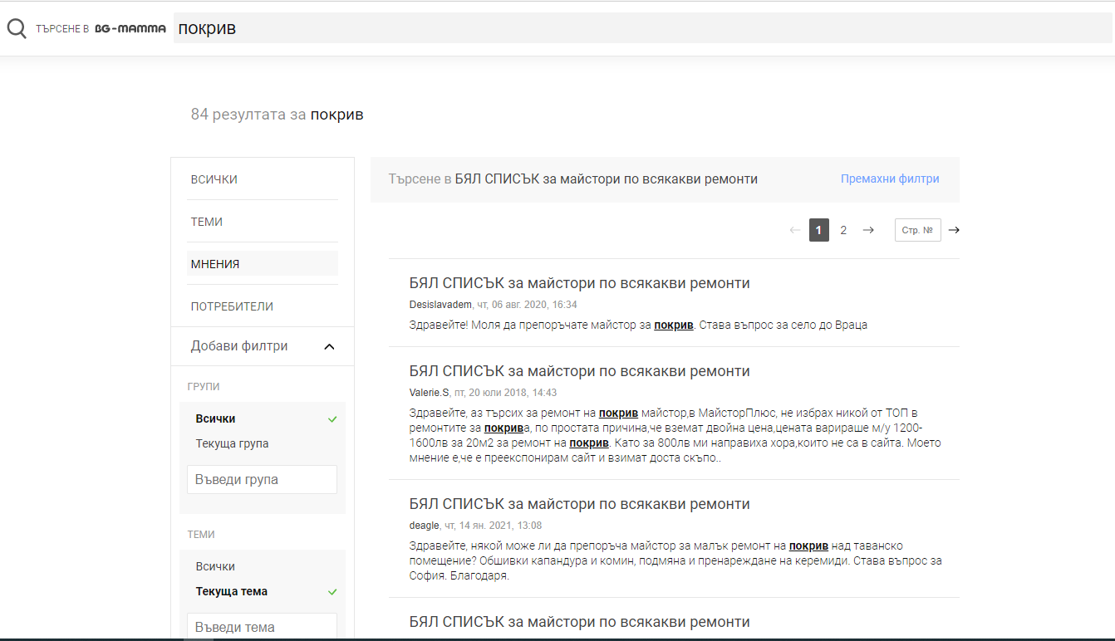Click the Въведи тема input field
The image size is (1115, 641).
(x=263, y=627)
